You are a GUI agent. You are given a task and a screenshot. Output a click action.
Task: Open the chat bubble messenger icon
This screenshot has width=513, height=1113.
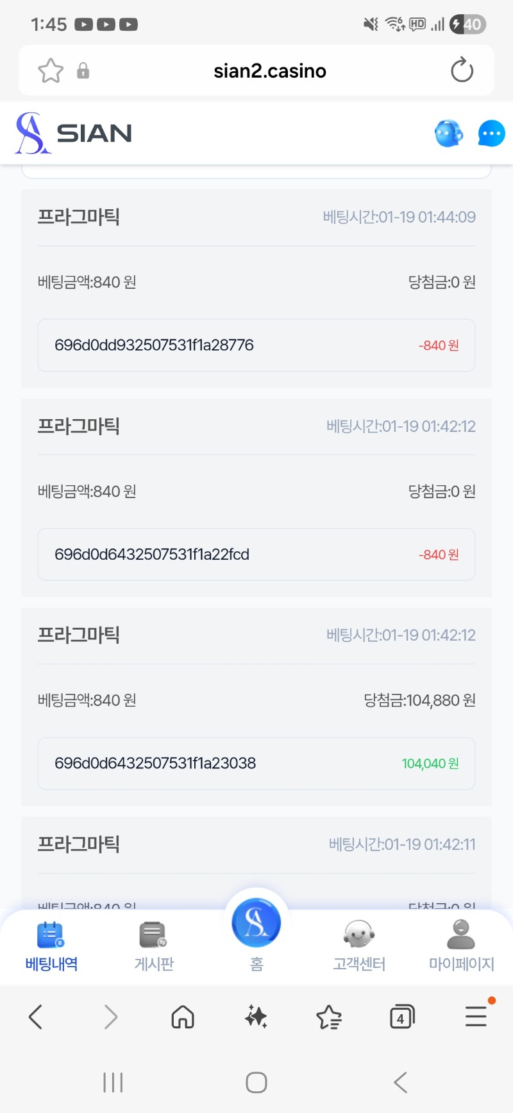point(492,134)
